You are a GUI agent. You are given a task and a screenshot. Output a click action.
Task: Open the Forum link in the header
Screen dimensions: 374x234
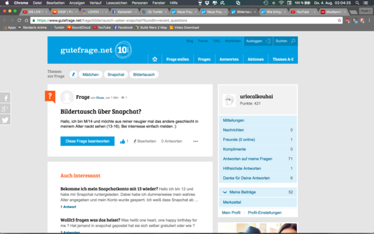pos(203,41)
